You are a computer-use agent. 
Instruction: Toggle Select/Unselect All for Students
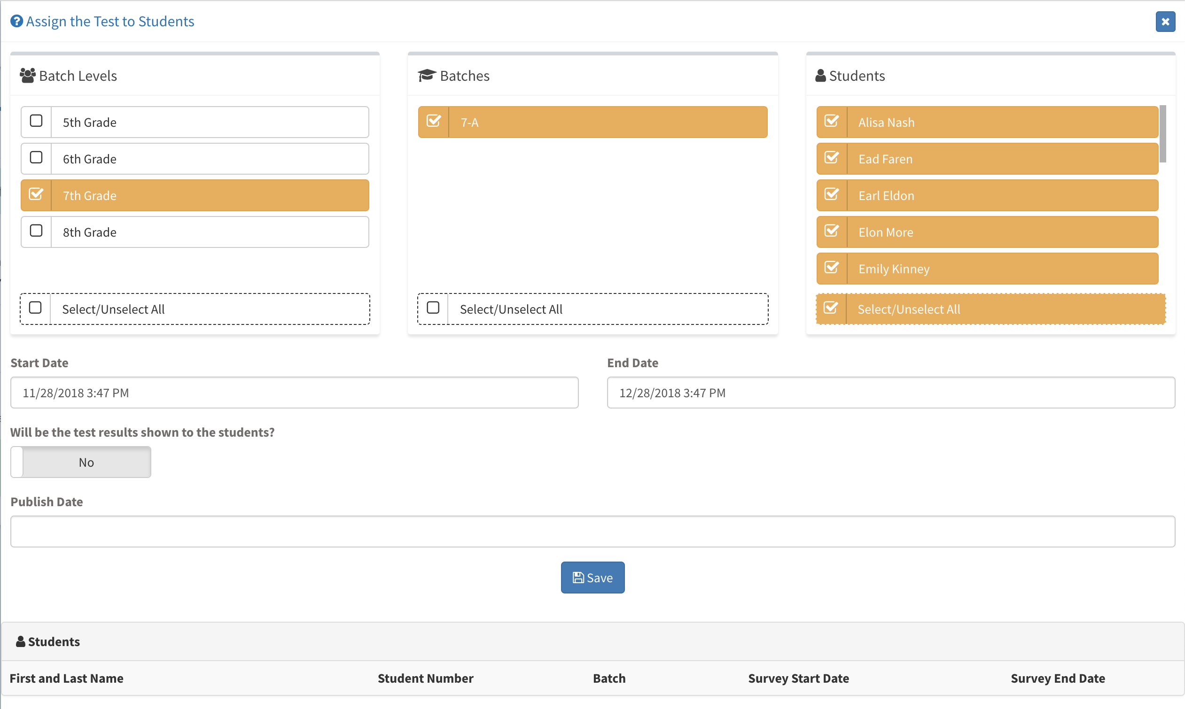point(831,308)
